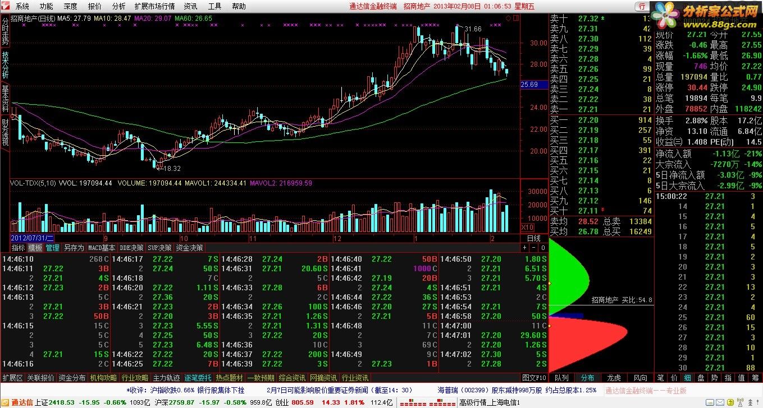Click the 指标 indicator tab
The height and width of the screenshot is (408, 763).
tap(19, 248)
